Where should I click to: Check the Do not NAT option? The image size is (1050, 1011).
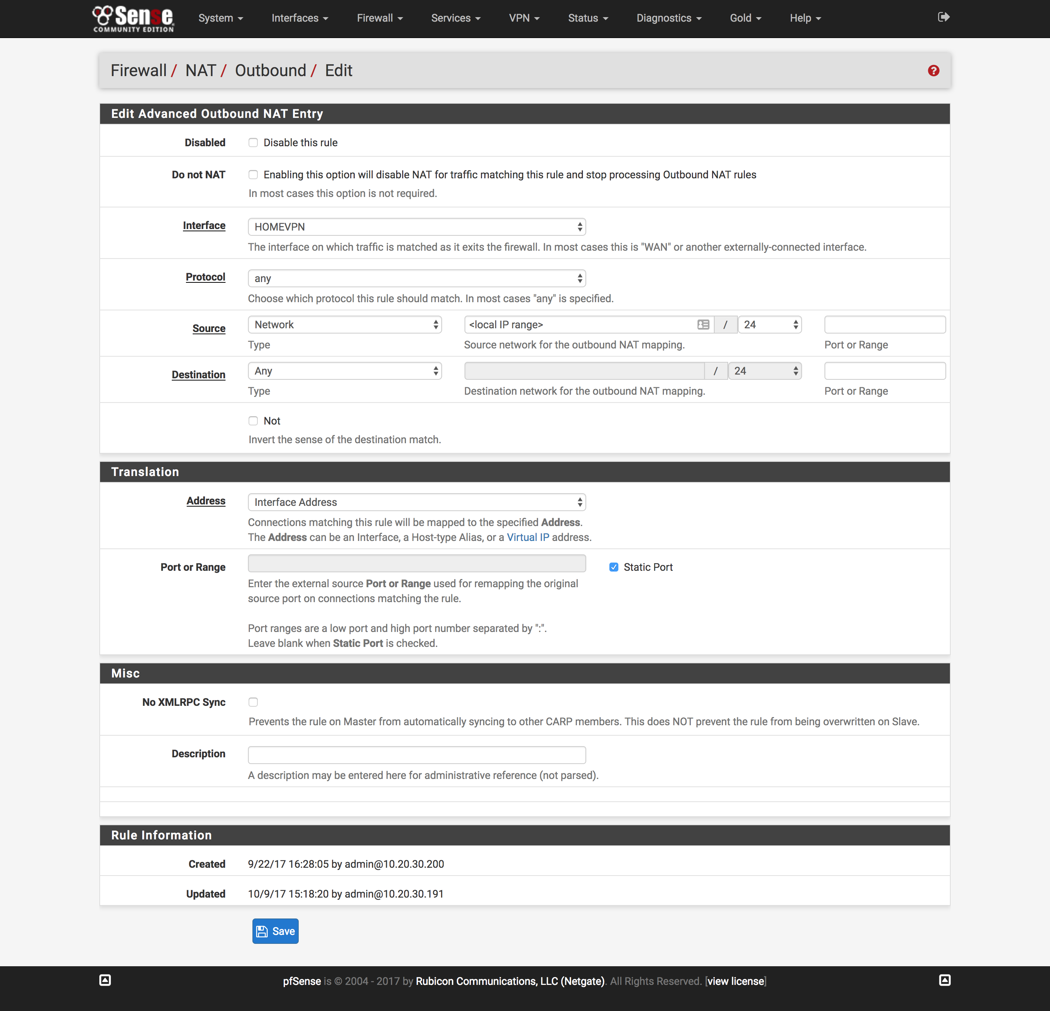point(253,175)
